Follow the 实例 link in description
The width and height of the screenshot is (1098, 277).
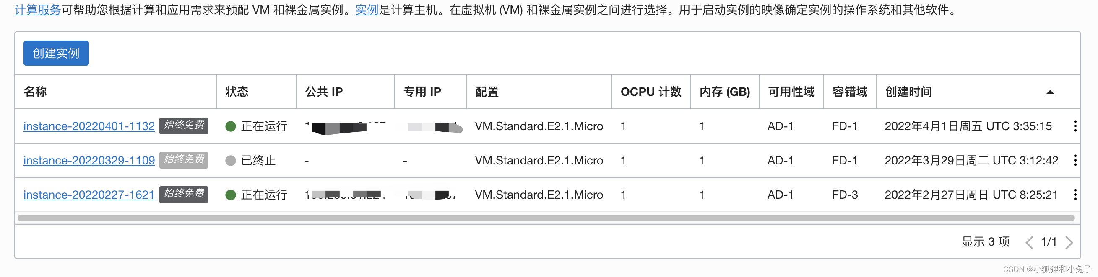pos(367,9)
